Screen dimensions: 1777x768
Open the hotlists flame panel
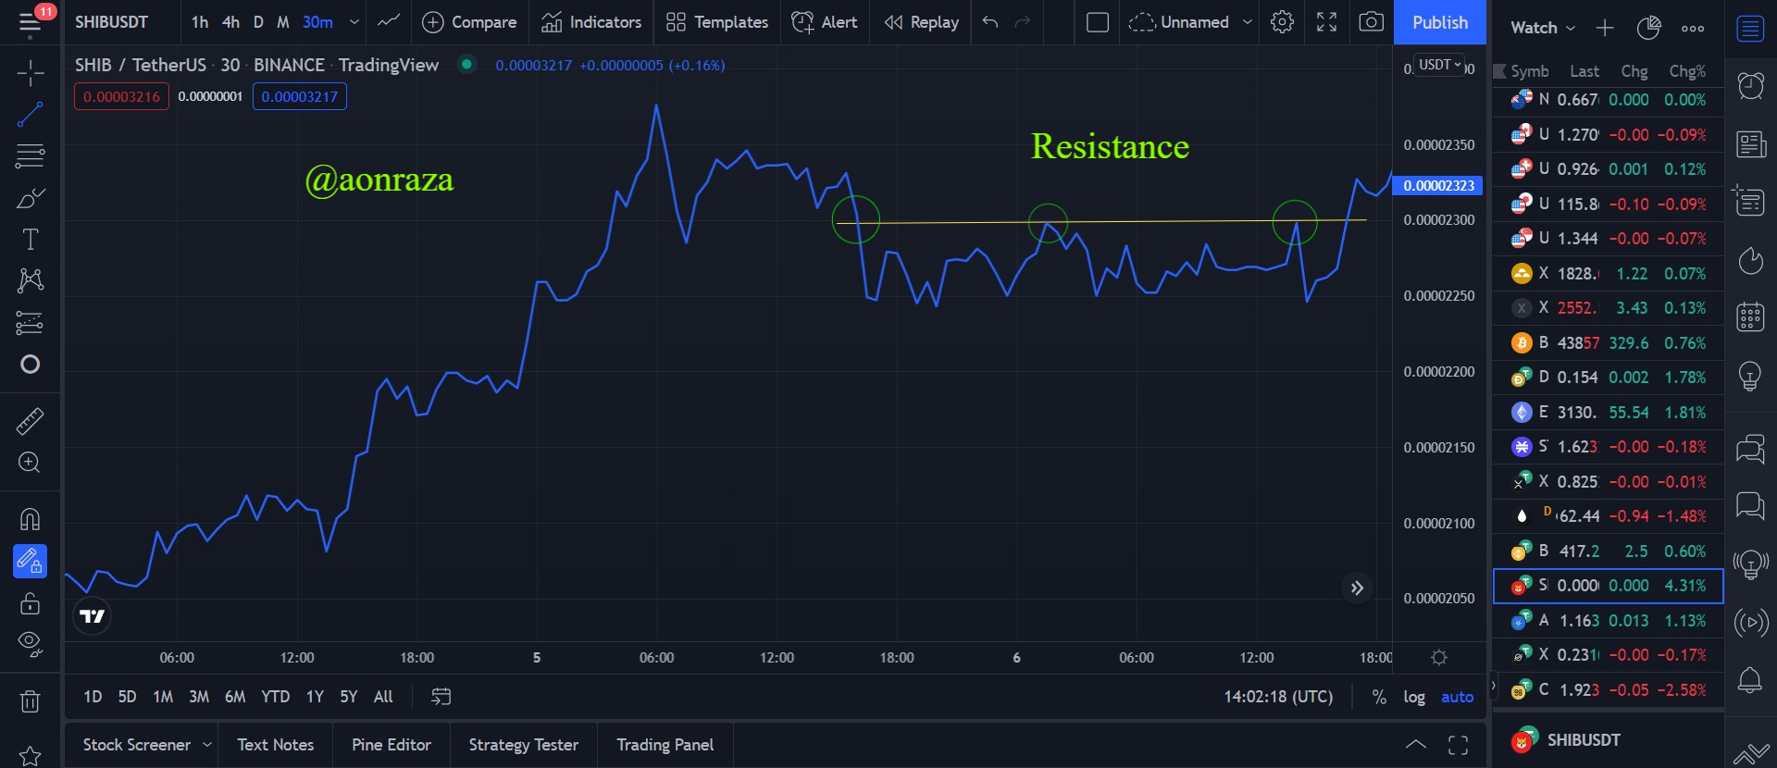[1750, 260]
